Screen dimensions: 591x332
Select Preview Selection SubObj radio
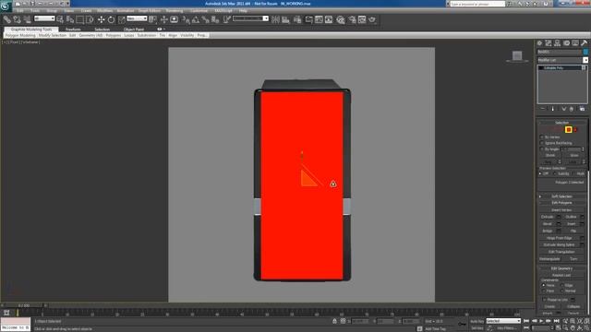click(x=555, y=173)
